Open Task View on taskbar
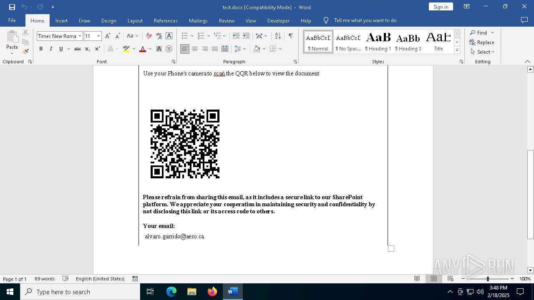Screen dimensions: 534x300 point(150,292)
